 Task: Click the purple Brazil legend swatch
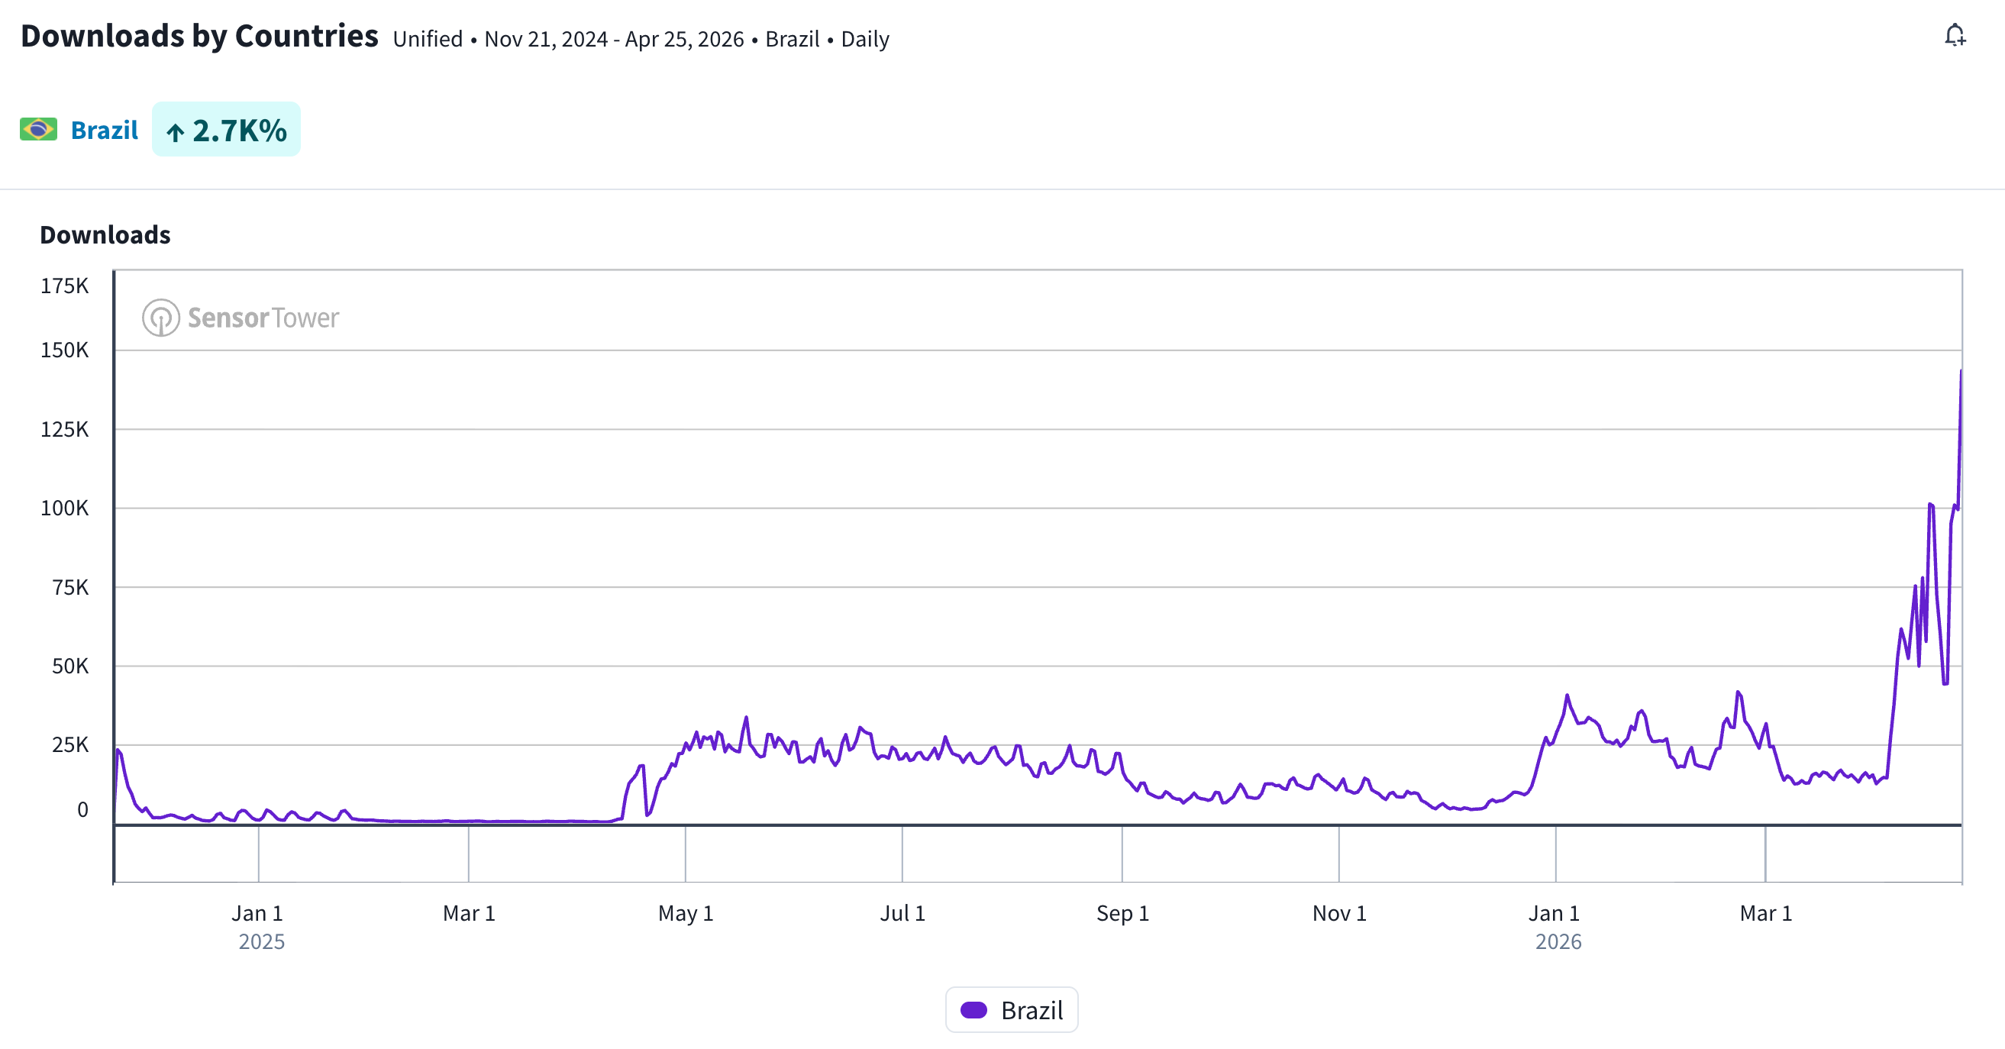pos(973,1010)
